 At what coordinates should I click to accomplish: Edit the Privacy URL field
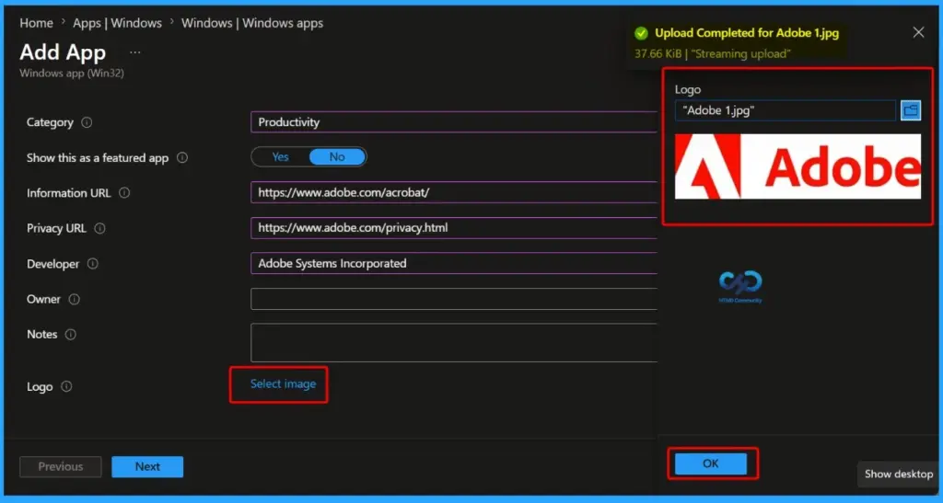(x=454, y=228)
